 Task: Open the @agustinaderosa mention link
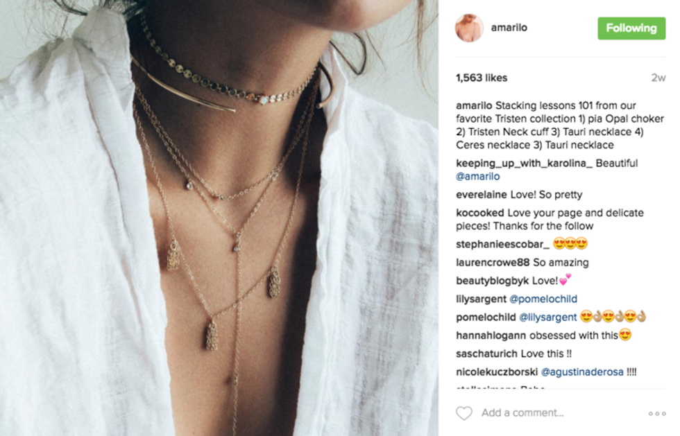pos(582,372)
